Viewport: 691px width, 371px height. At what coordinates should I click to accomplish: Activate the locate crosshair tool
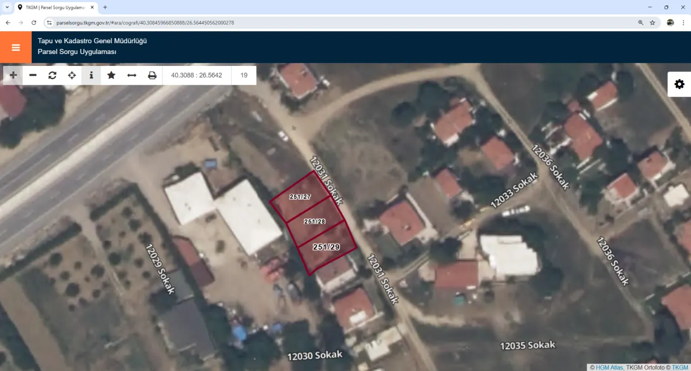point(72,75)
